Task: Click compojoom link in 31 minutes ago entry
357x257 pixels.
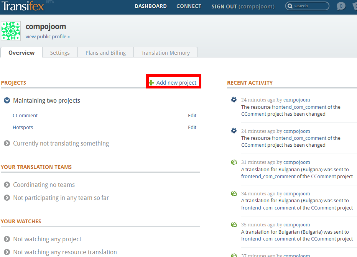Action: click(297, 162)
